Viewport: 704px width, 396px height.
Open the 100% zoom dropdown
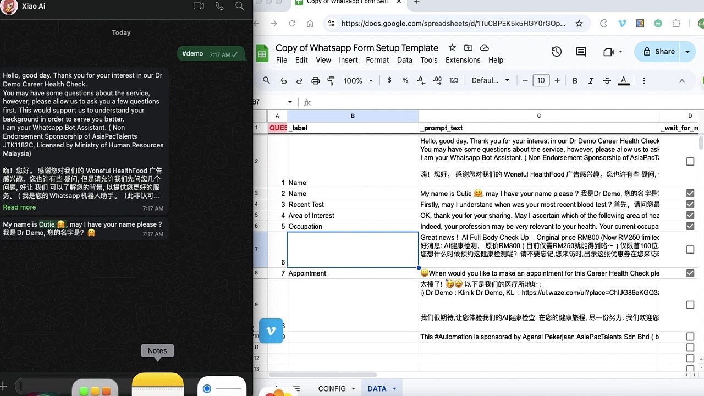coord(359,80)
